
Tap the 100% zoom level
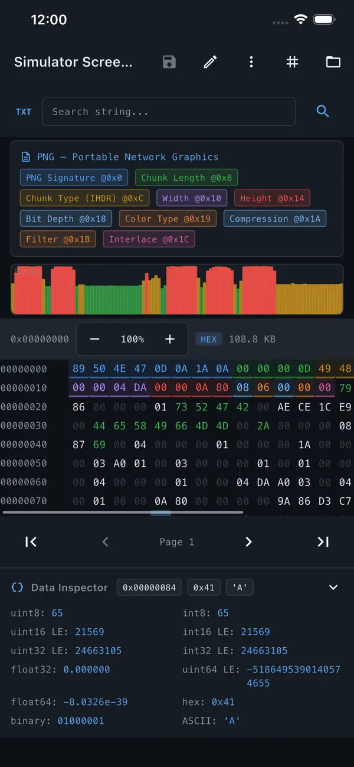click(x=132, y=340)
